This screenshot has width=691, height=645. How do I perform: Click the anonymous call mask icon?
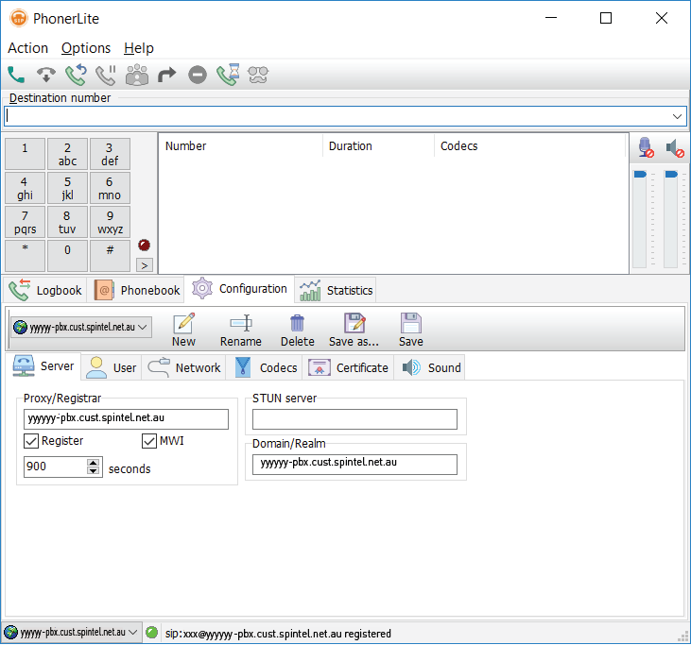[x=258, y=75]
